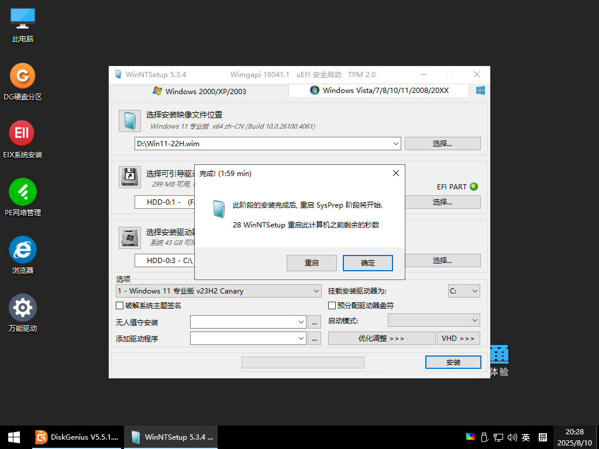Screen dimensions: 599x449
Task: Click the Windows Start button
Action: (14, 437)
